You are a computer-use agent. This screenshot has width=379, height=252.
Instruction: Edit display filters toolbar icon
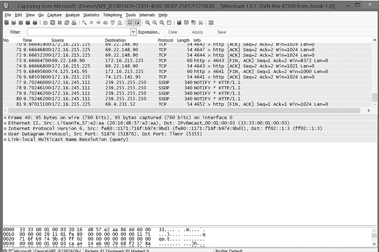point(186,23)
